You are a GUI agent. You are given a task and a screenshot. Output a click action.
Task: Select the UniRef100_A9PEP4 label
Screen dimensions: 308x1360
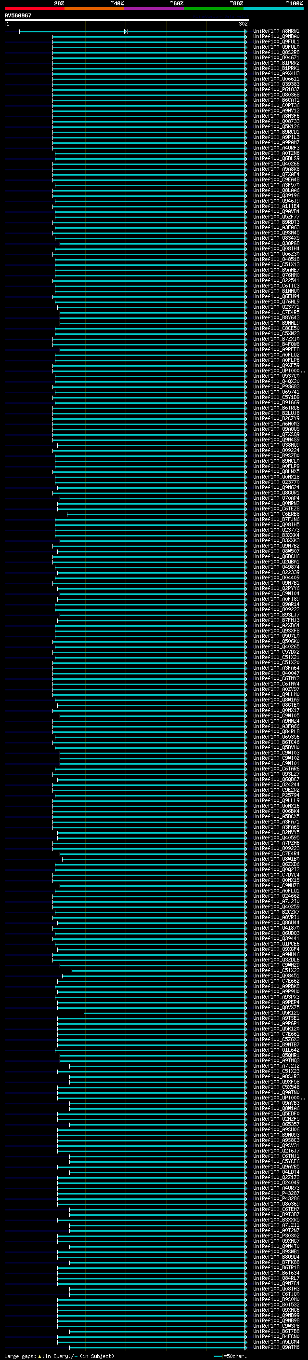tap(276, 1002)
